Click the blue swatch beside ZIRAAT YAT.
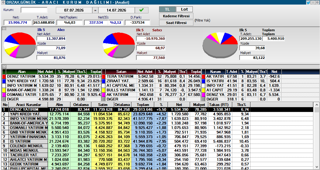 pyautogui.click(x=104, y=81)
